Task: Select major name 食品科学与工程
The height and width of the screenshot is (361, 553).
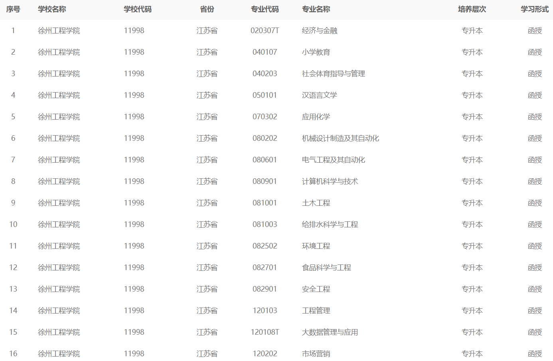Action: pos(326,268)
